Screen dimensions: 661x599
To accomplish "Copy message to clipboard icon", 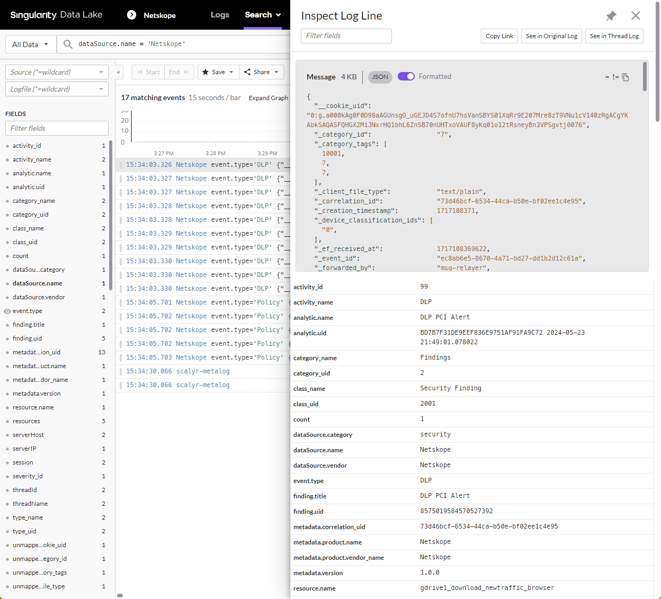I will [626, 77].
